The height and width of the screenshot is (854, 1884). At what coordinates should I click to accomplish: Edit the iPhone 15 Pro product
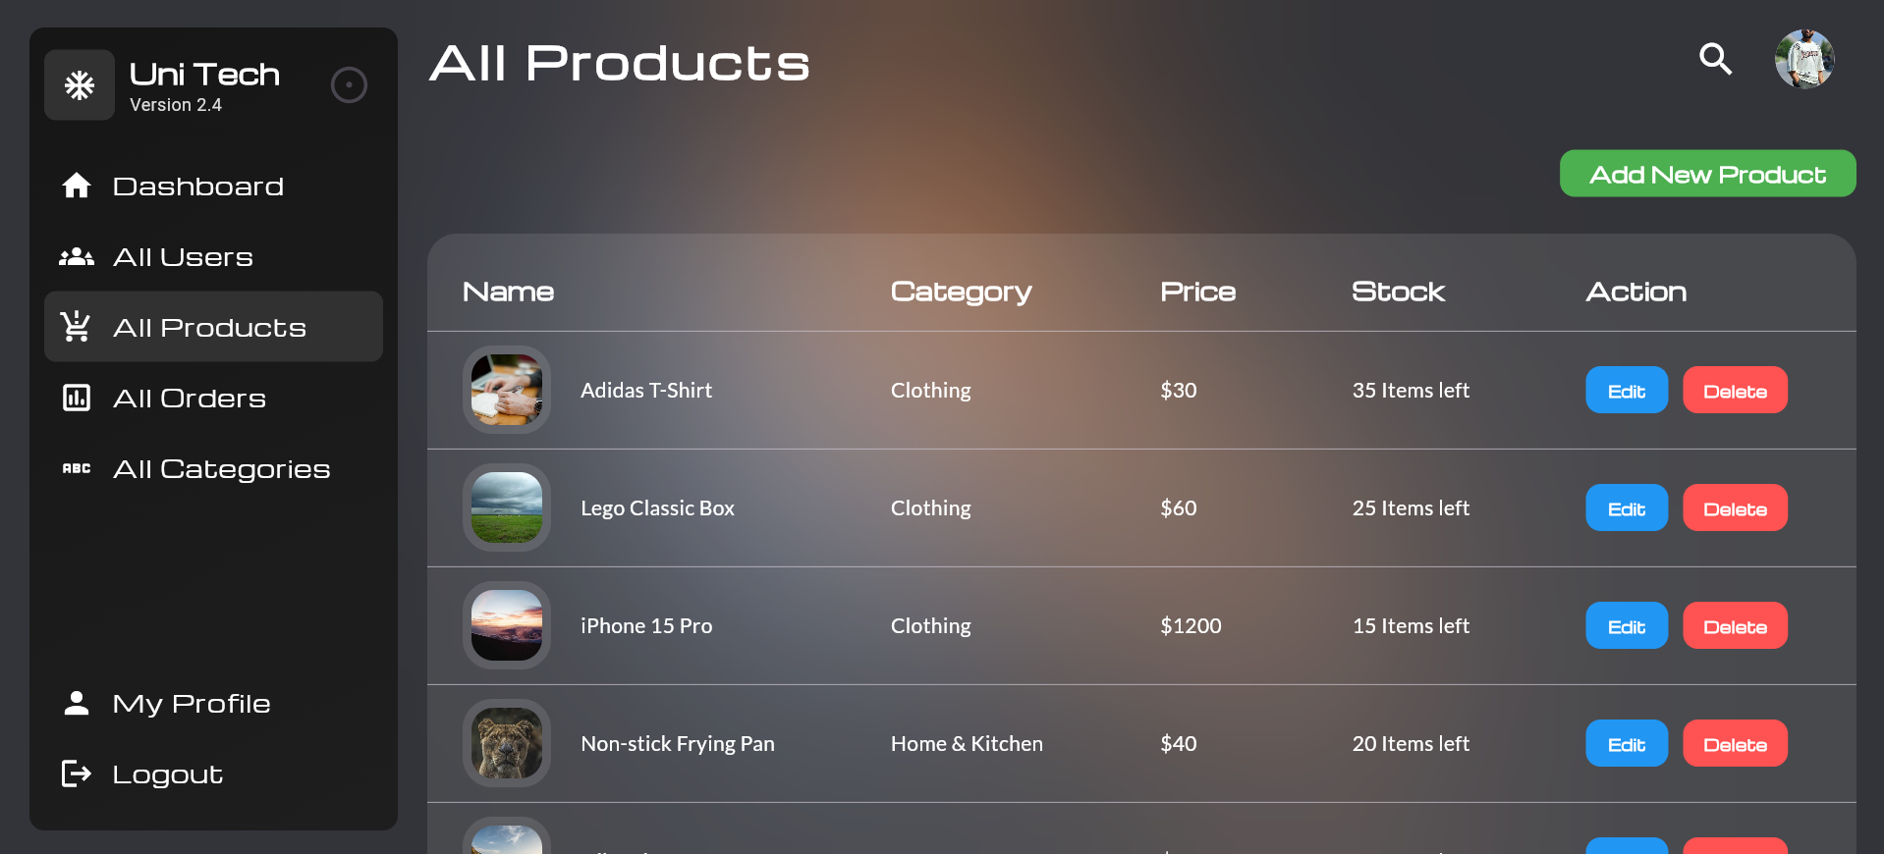tap(1627, 626)
